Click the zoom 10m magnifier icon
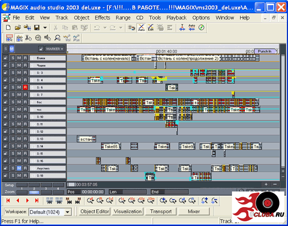 151,201
